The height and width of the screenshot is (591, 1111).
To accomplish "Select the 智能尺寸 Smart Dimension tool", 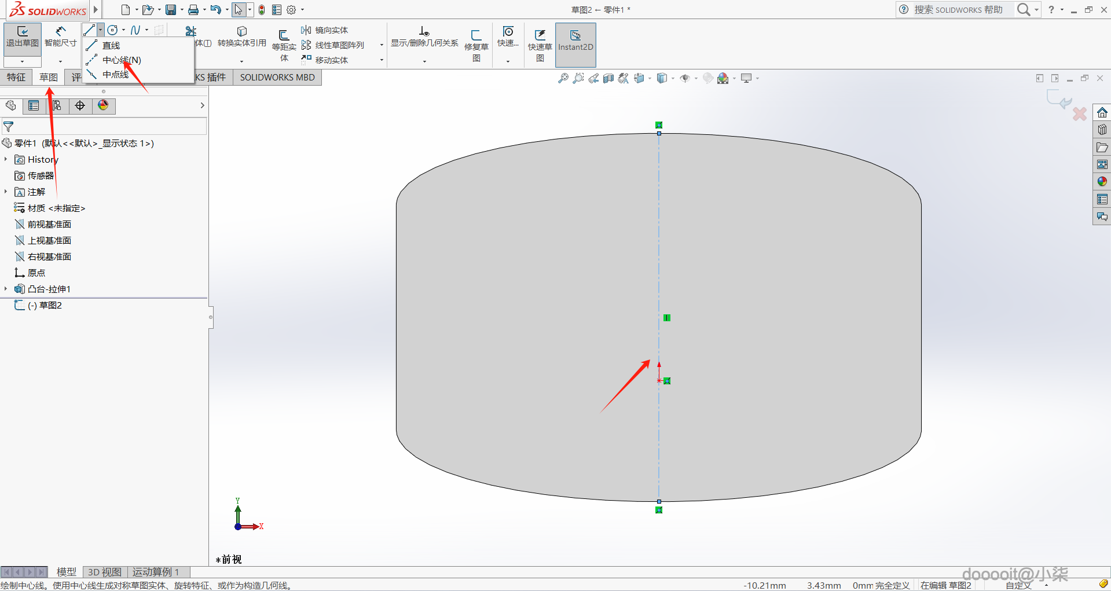I will point(60,37).
